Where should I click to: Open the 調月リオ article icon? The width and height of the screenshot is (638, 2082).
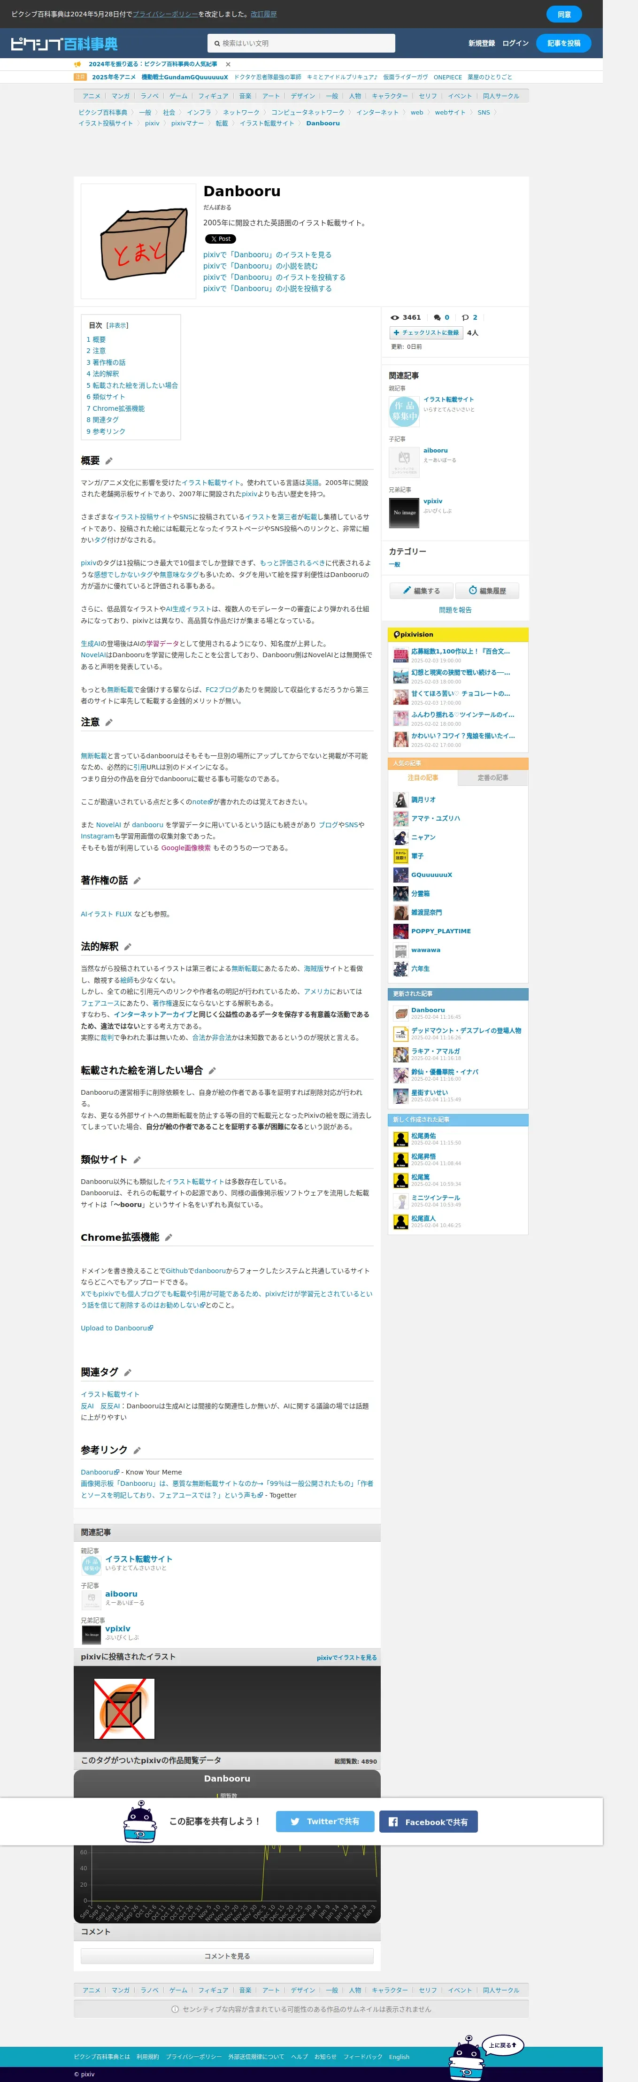pos(400,800)
